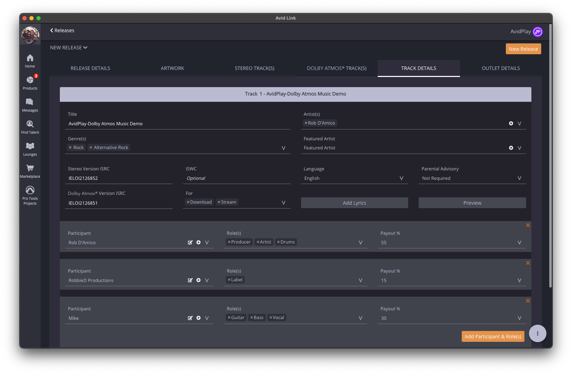
Task: Remove the Stream tag
Action: click(219, 202)
